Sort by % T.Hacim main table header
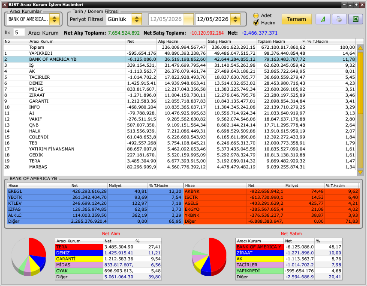This screenshot has height=286, width=367. tap(331, 41)
